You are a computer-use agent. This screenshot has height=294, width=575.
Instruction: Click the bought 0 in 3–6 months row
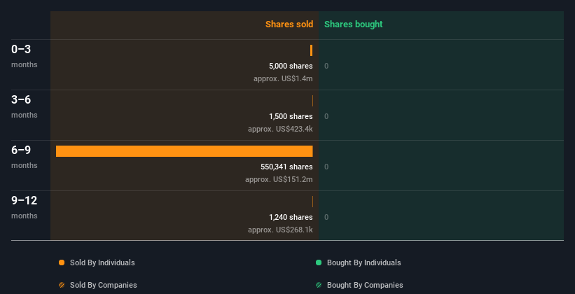326,117
